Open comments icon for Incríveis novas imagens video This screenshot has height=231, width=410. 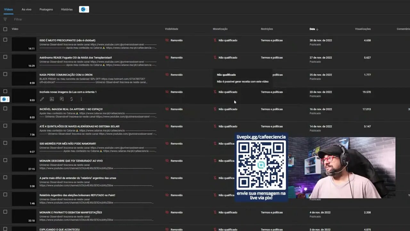point(61,99)
